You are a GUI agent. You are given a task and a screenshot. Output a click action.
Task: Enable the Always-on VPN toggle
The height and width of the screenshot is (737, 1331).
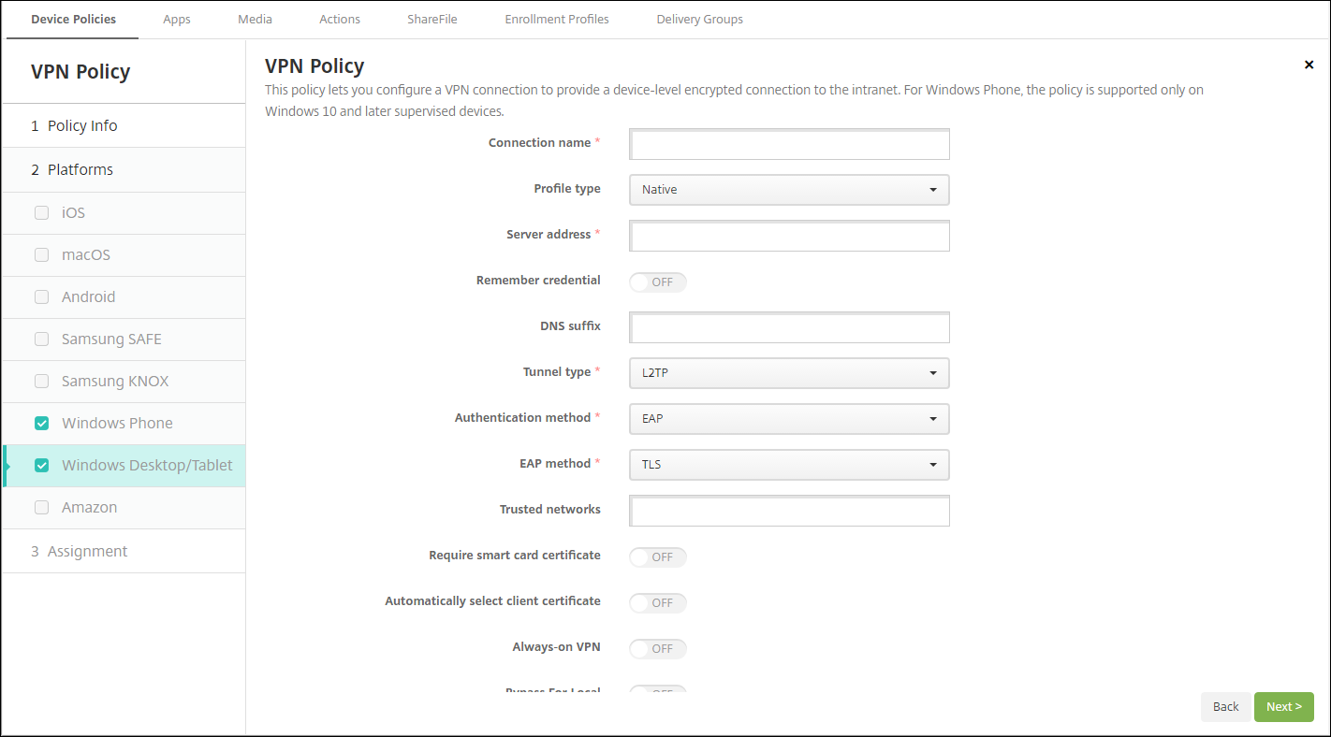[658, 648]
